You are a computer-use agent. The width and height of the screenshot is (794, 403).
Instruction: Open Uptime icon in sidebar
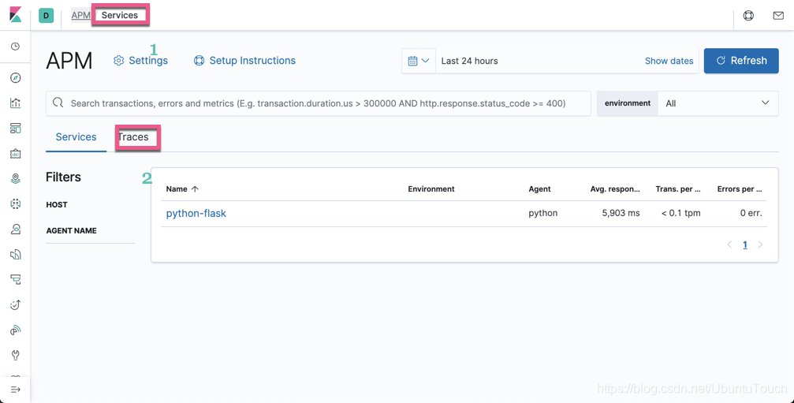tap(15, 304)
